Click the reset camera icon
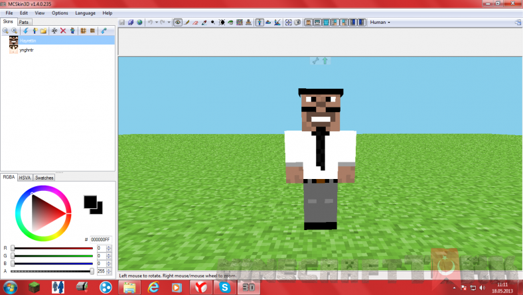Screen dimensions: 523x295 (289, 23)
